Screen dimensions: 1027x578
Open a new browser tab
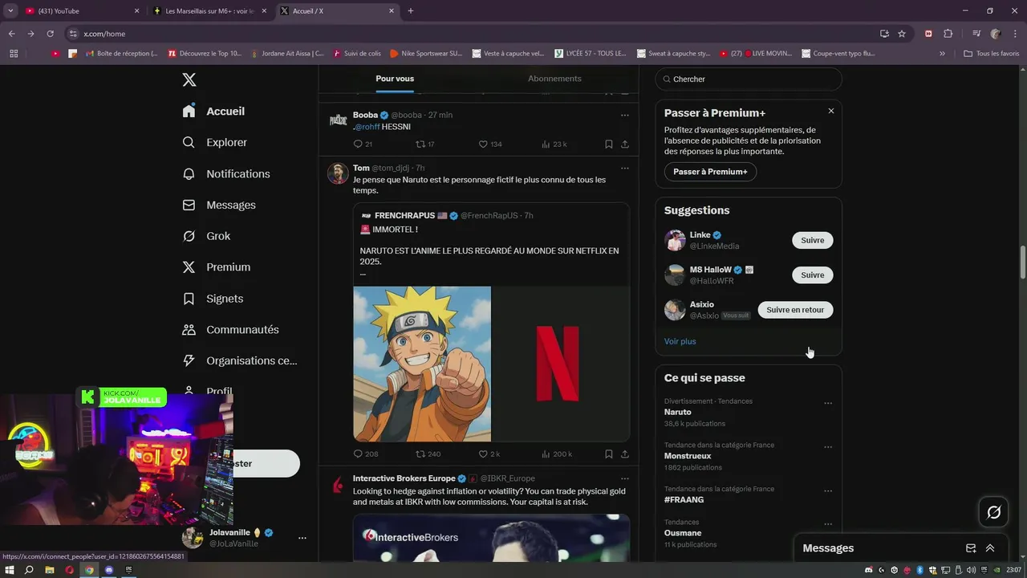click(x=411, y=11)
